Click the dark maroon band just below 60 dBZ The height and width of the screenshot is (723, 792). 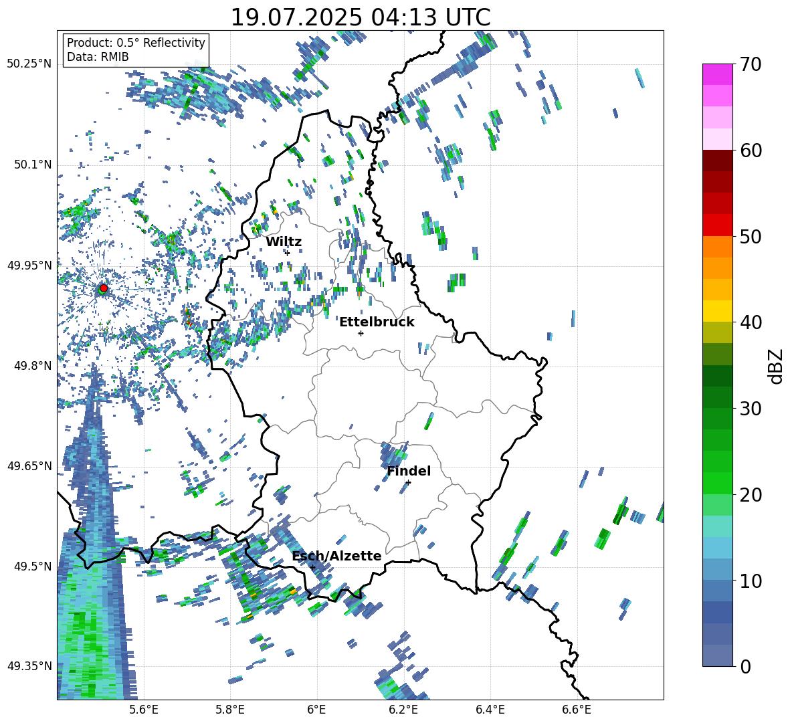(x=717, y=160)
